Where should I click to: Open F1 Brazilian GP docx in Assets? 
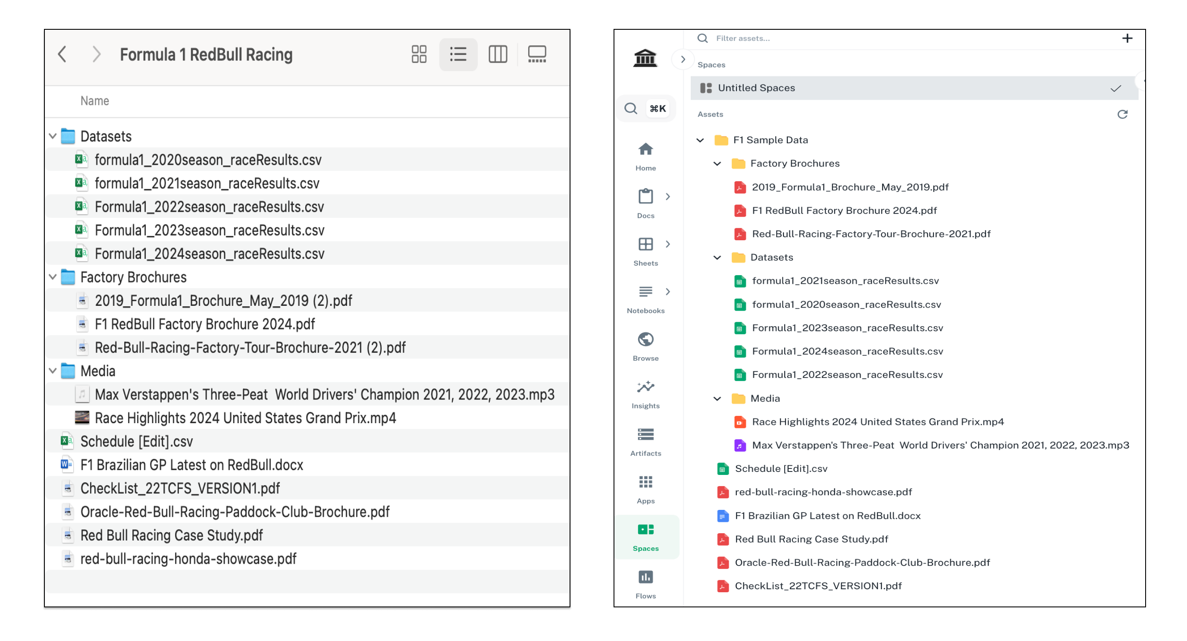click(827, 516)
